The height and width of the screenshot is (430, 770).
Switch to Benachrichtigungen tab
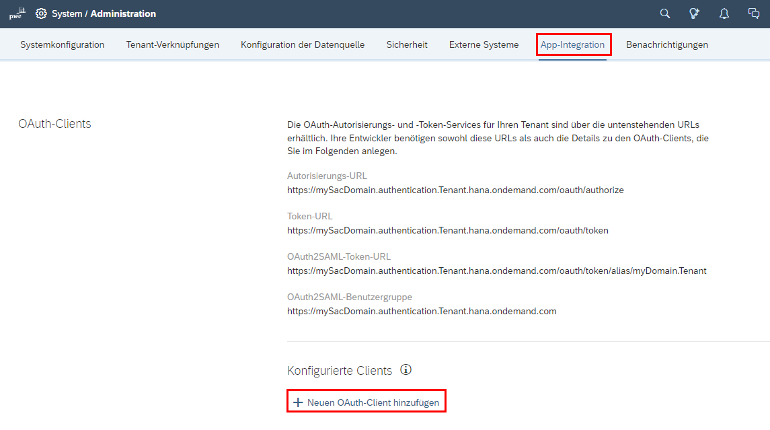pyautogui.click(x=667, y=44)
